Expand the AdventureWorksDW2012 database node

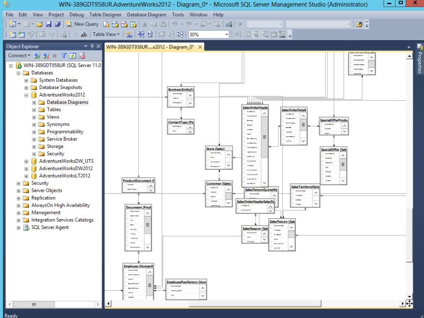pos(26,169)
